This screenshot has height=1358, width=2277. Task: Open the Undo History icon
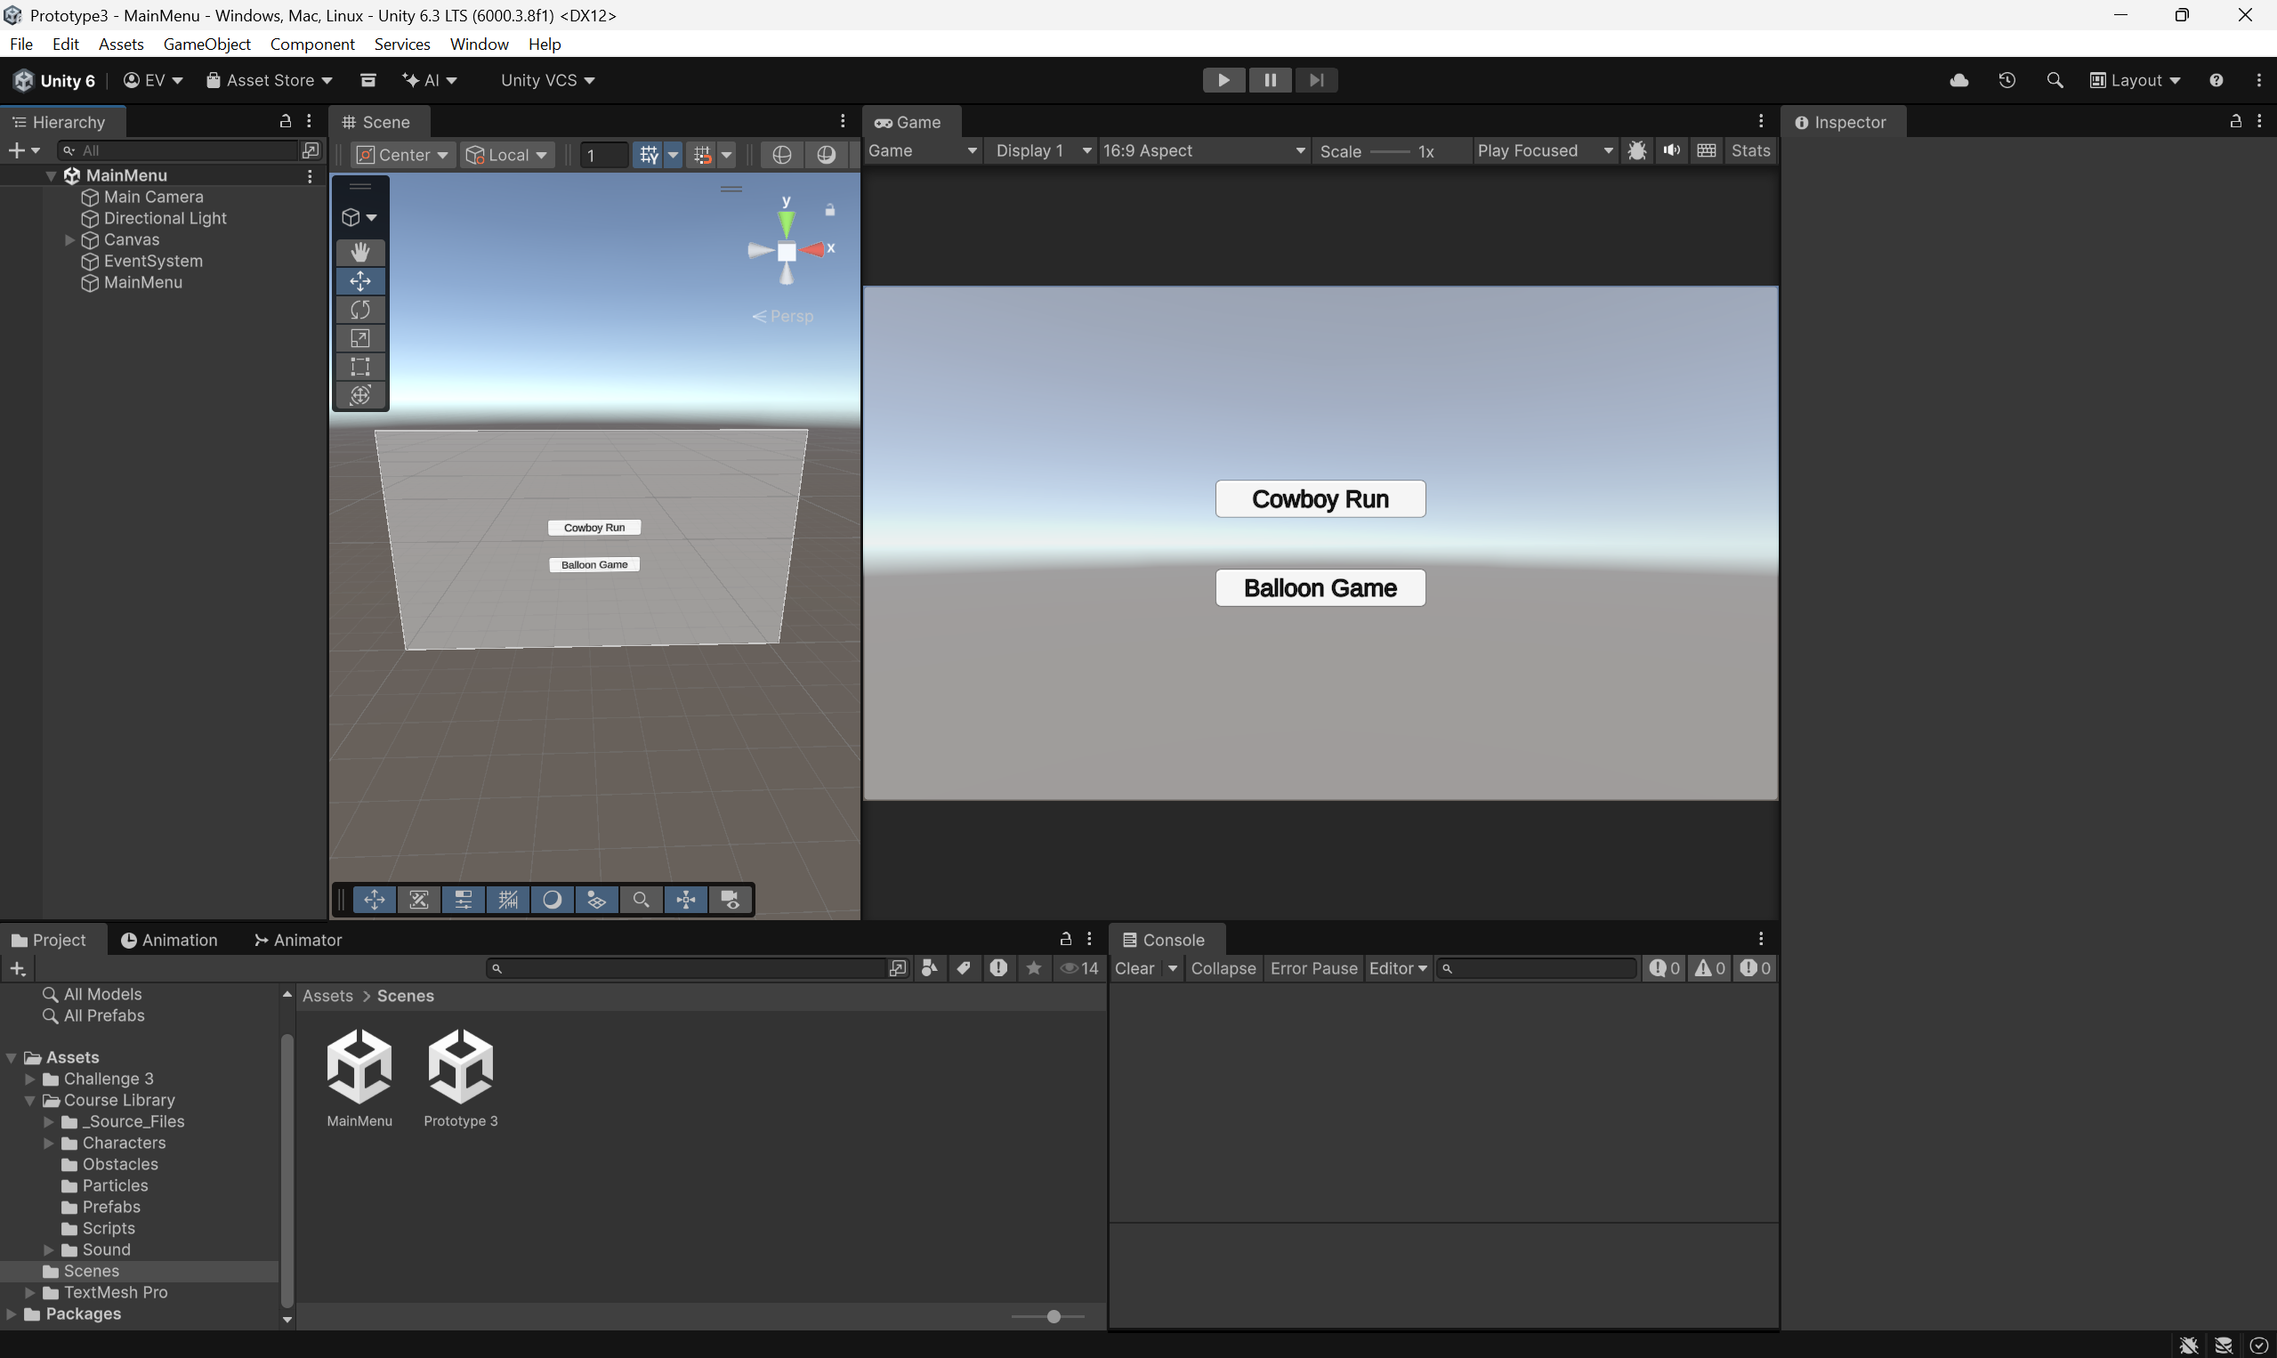(x=2007, y=79)
